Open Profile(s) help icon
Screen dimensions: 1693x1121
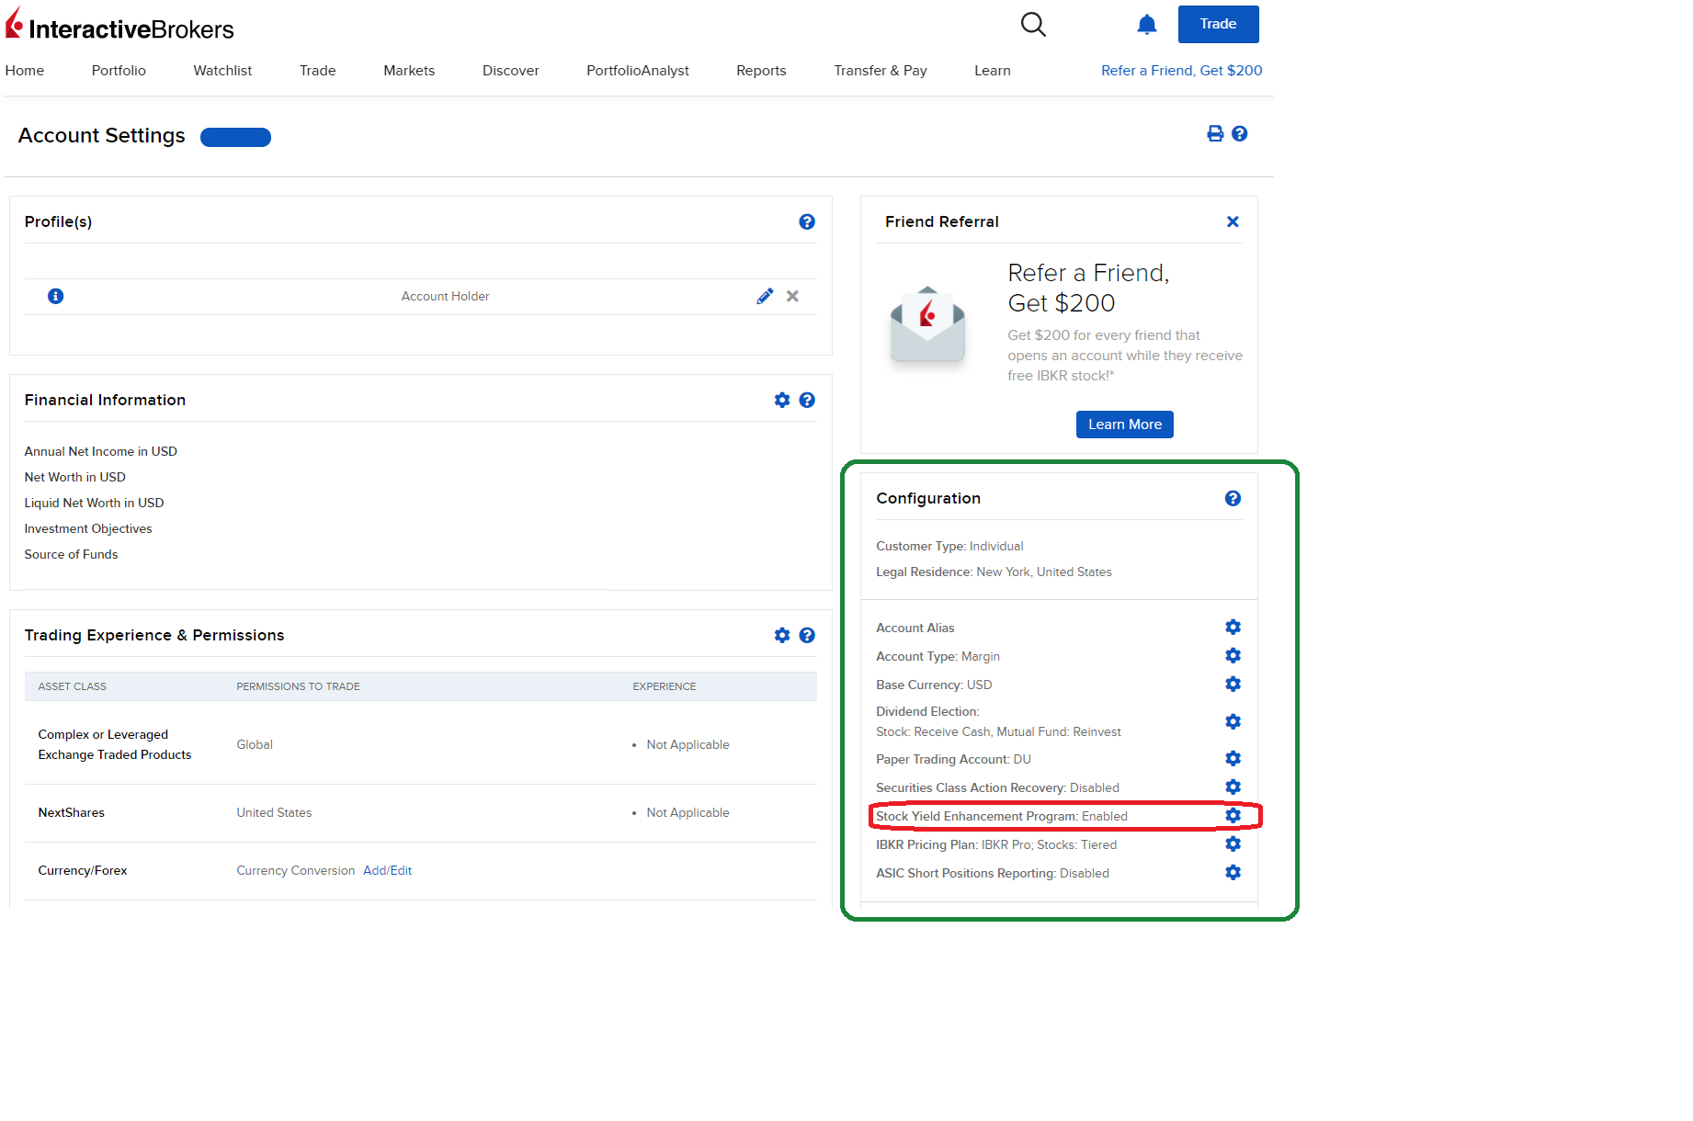click(807, 221)
